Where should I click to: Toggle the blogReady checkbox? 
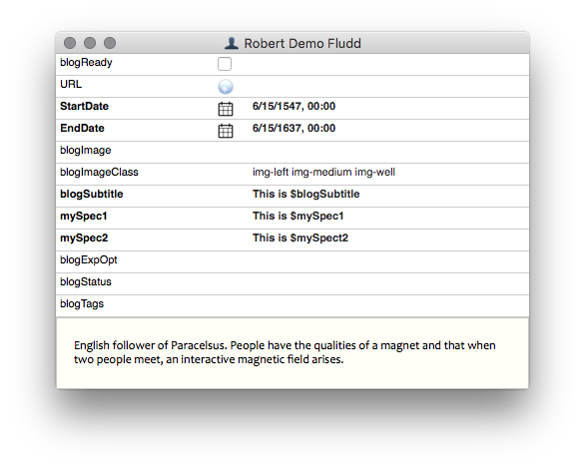pyautogui.click(x=225, y=64)
